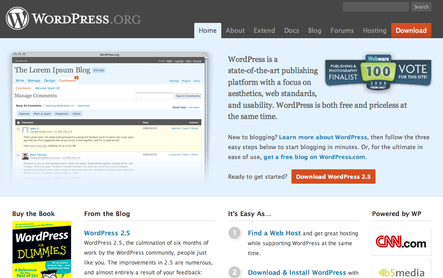The image size is (443, 278).
Task: Click the orange Download tab
Action: (x=411, y=31)
